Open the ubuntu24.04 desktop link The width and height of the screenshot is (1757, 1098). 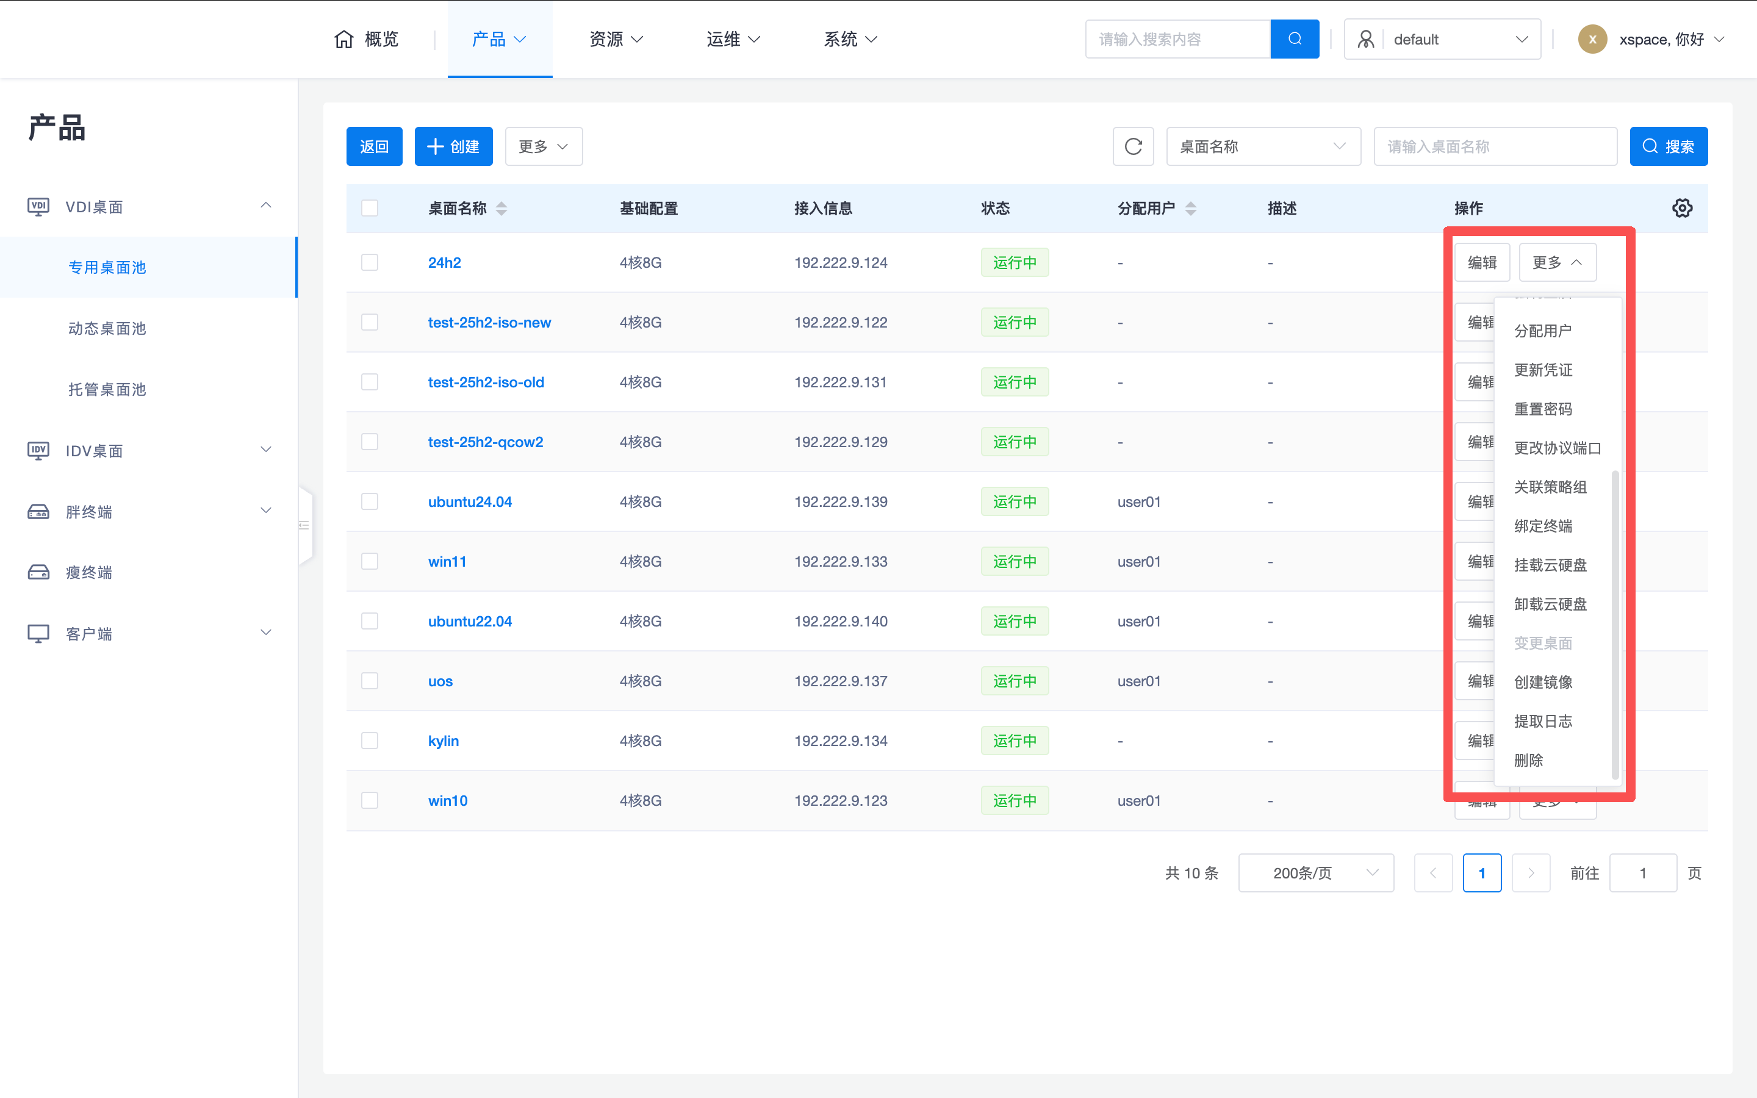(x=470, y=502)
